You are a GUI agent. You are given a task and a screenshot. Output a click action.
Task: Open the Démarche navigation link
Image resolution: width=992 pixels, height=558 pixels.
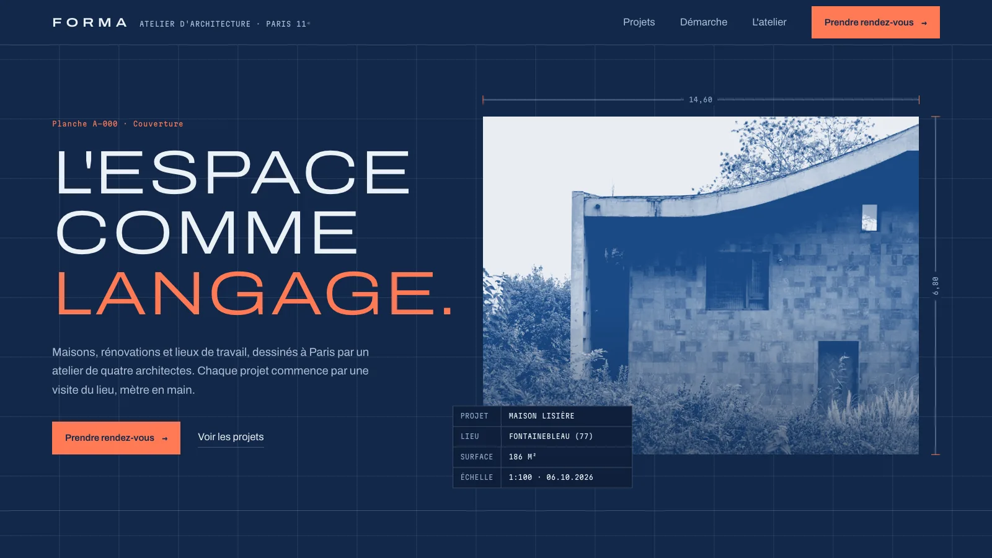(x=704, y=22)
